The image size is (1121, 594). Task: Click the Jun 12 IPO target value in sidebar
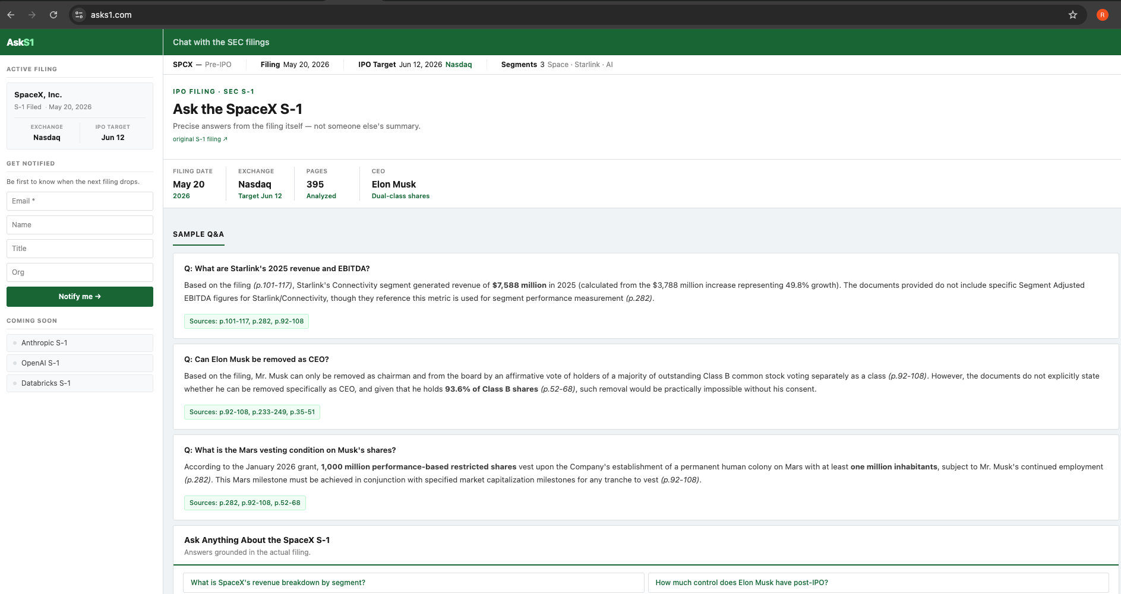(x=113, y=138)
